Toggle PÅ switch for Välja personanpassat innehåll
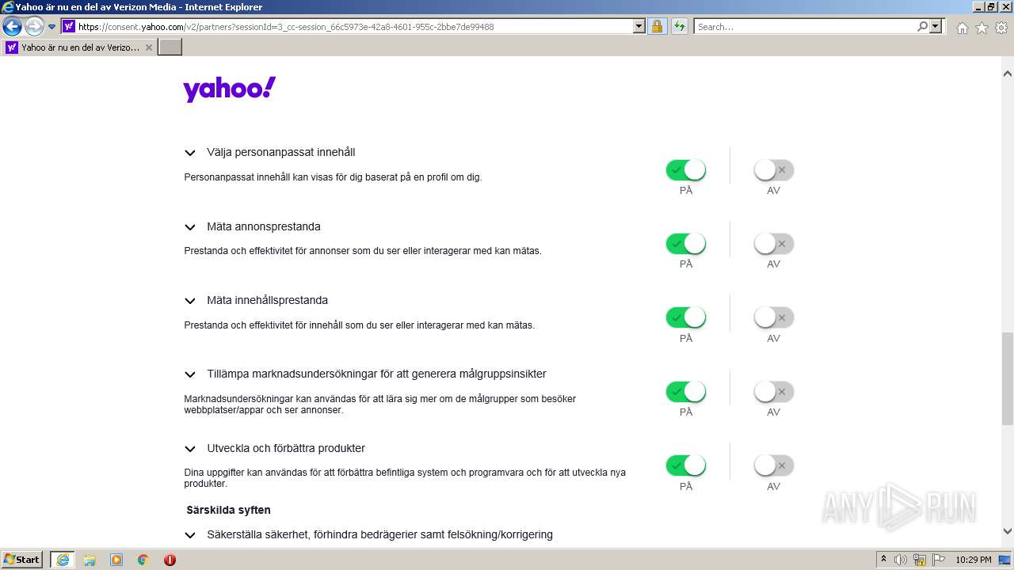 click(x=686, y=170)
